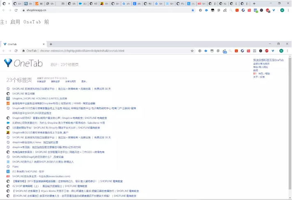Click the gear extension icon in shoplineapp.cn window

pos(218,10)
